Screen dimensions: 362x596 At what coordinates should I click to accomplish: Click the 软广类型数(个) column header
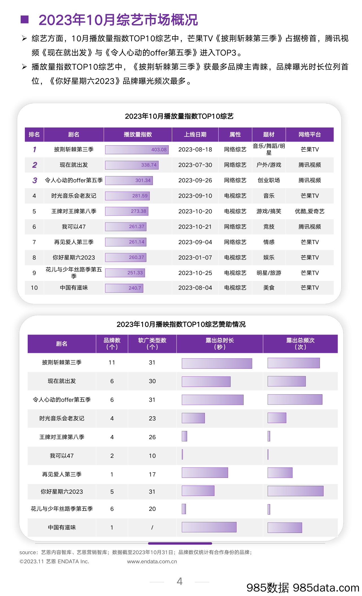point(152,344)
